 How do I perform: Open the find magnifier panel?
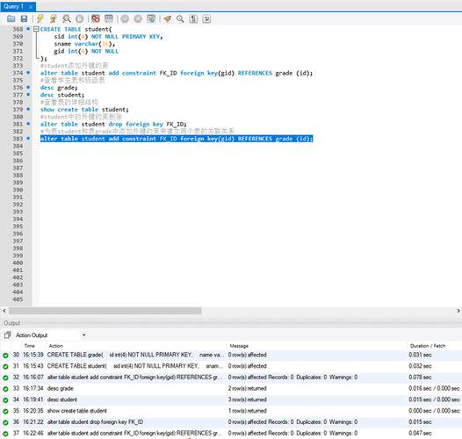180,18
